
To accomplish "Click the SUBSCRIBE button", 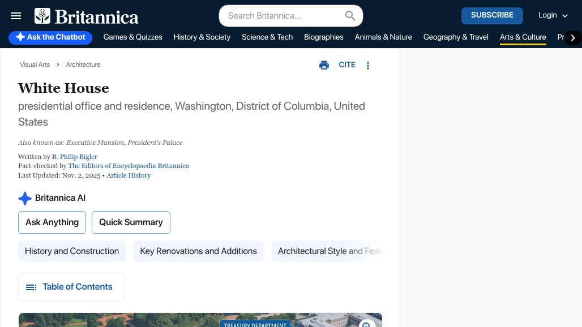I will tap(492, 15).
